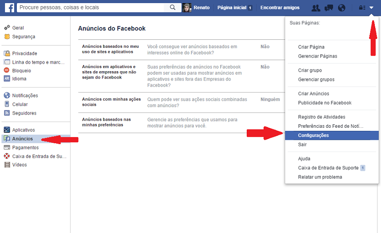Click the Segurança badge icon
381x233 pixels.
[x=7, y=37]
